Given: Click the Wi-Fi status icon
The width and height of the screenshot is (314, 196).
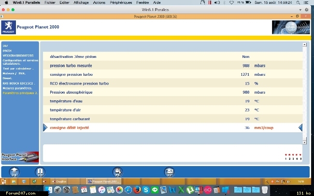Looking at the screenshot, I should tap(231, 2).
